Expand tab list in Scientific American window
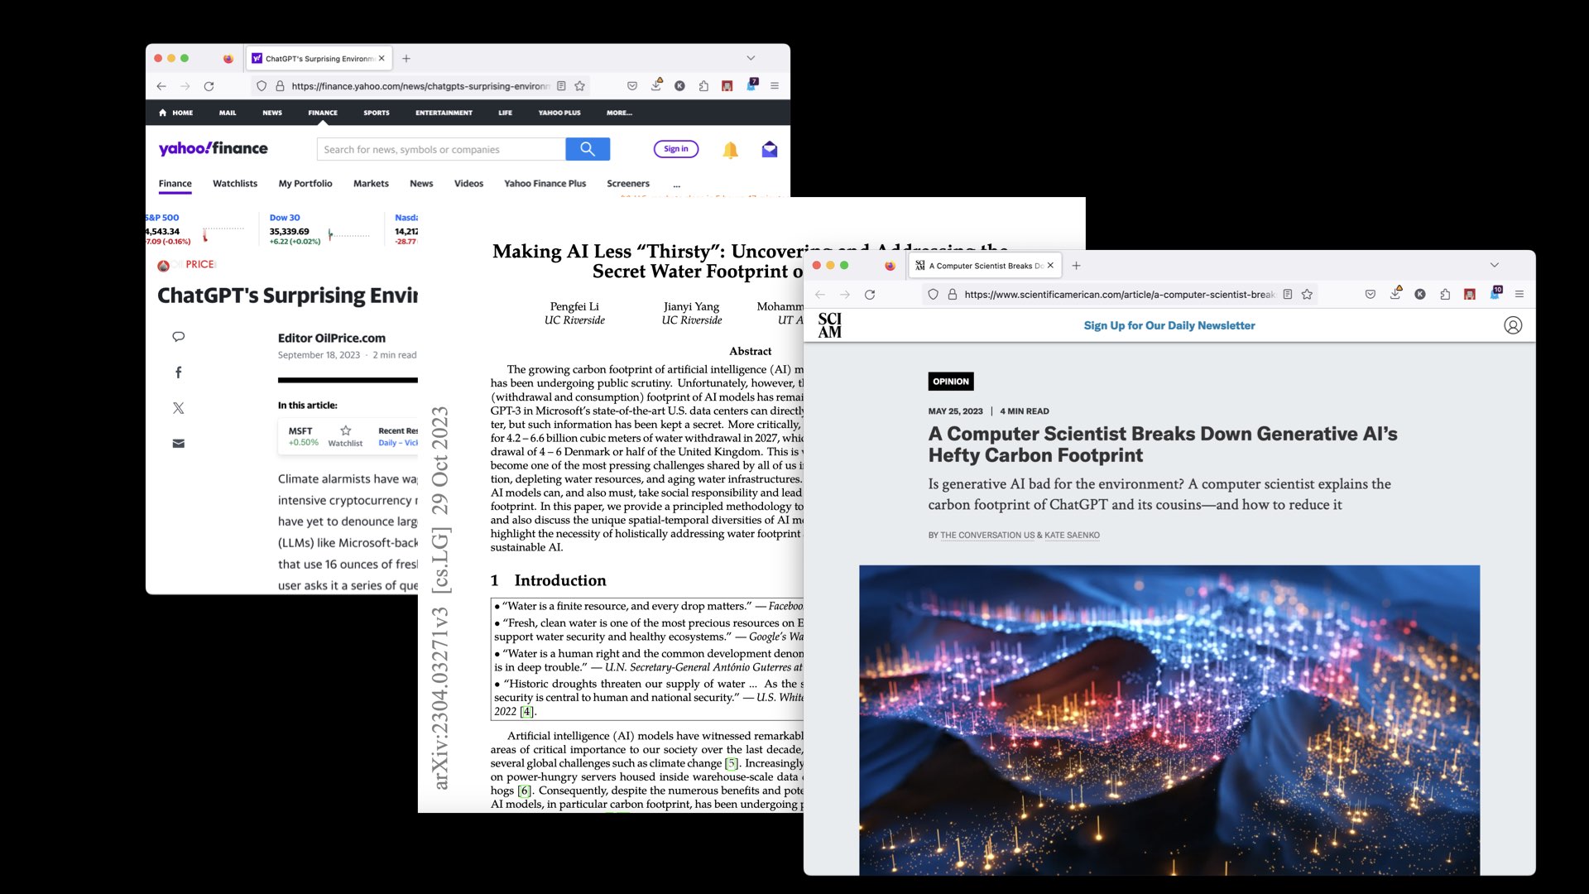Viewport: 1589px width, 894px height. [1494, 266]
